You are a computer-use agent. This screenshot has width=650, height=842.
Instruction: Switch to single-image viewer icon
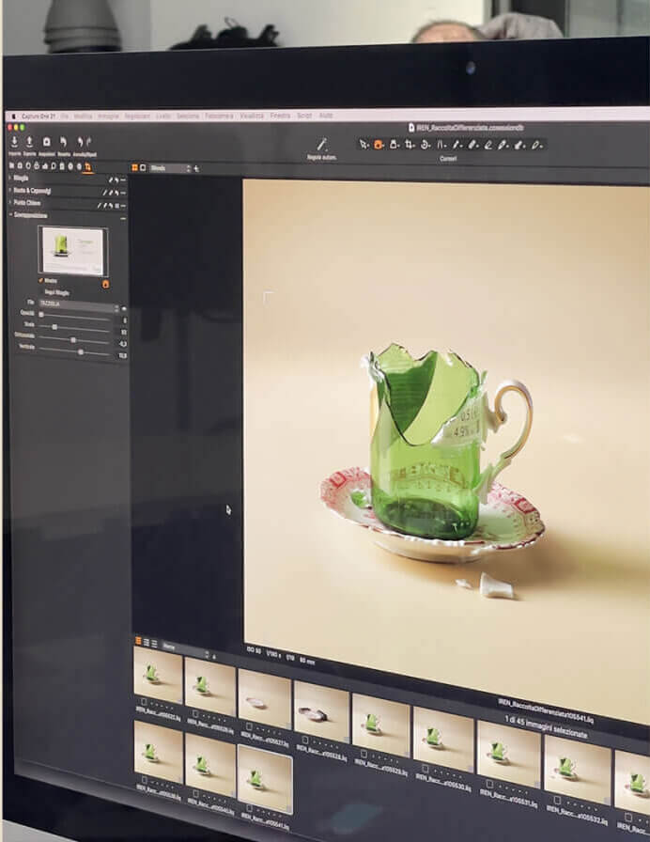pos(143,167)
